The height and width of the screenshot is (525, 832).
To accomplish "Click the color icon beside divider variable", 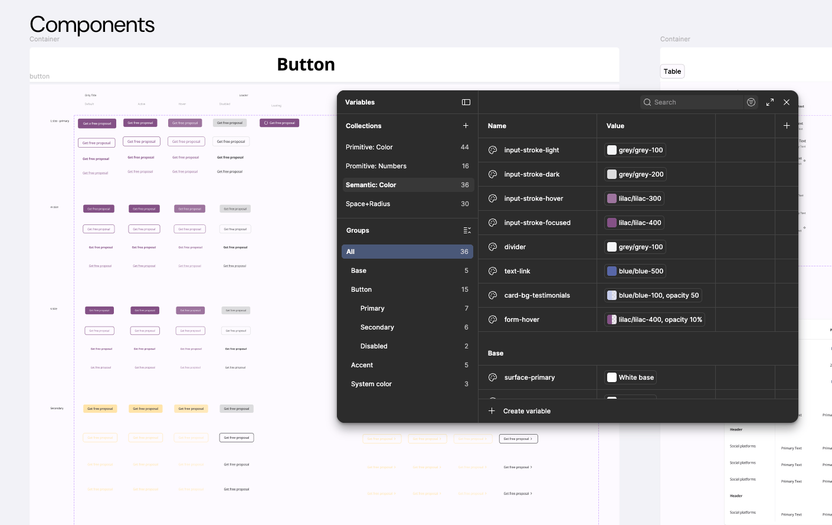I will click(493, 247).
